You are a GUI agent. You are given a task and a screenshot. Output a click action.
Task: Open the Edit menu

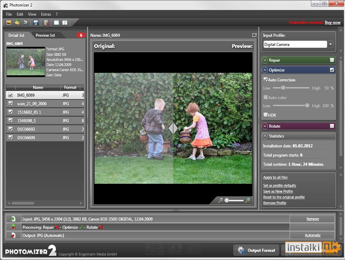point(20,14)
